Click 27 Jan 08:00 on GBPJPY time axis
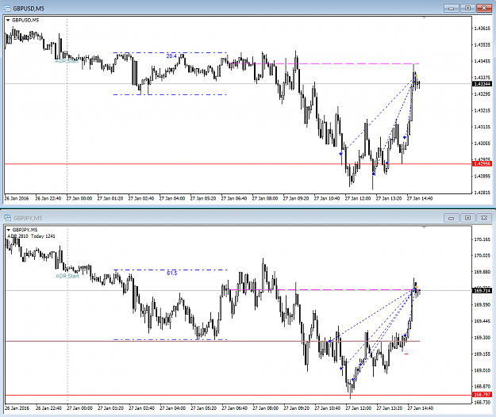Screen dimensions: 496x417 [265, 407]
